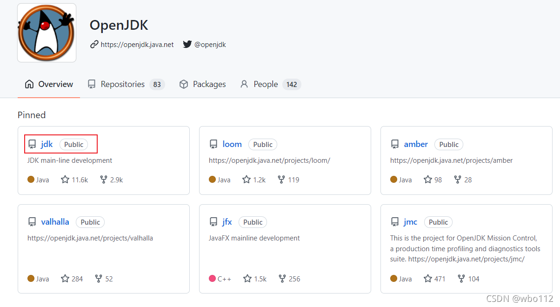The width and height of the screenshot is (560, 307).
Task: Open the loom repository
Action: tap(232, 144)
